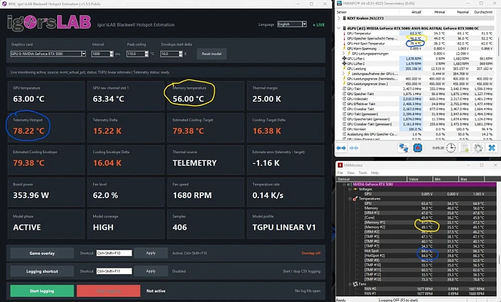Image resolution: width=501 pixels, height=302 pixels.
Task: Click Model profile TGPU LINEAR V1 card
Action: (x=286, y=224)
